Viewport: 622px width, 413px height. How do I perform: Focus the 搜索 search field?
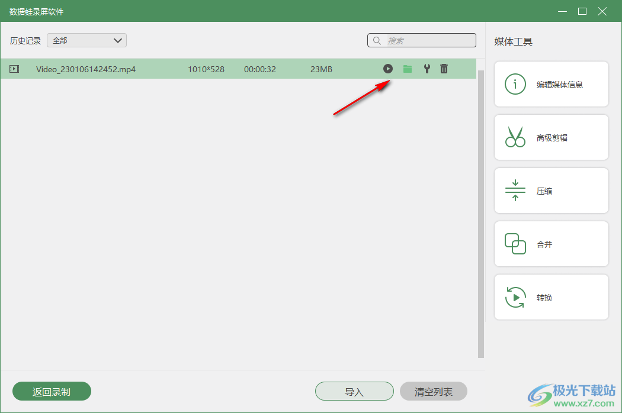(x=422, y=40)
